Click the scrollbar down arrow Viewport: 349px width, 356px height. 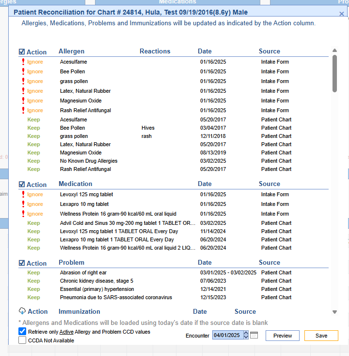[x=334, y=312]
